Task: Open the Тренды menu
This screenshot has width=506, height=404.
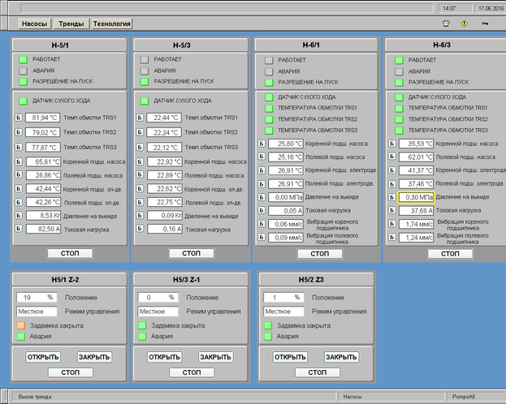Action: coord(70,24)
